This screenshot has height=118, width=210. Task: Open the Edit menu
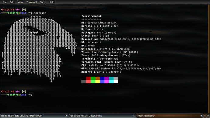coord(12,2)
